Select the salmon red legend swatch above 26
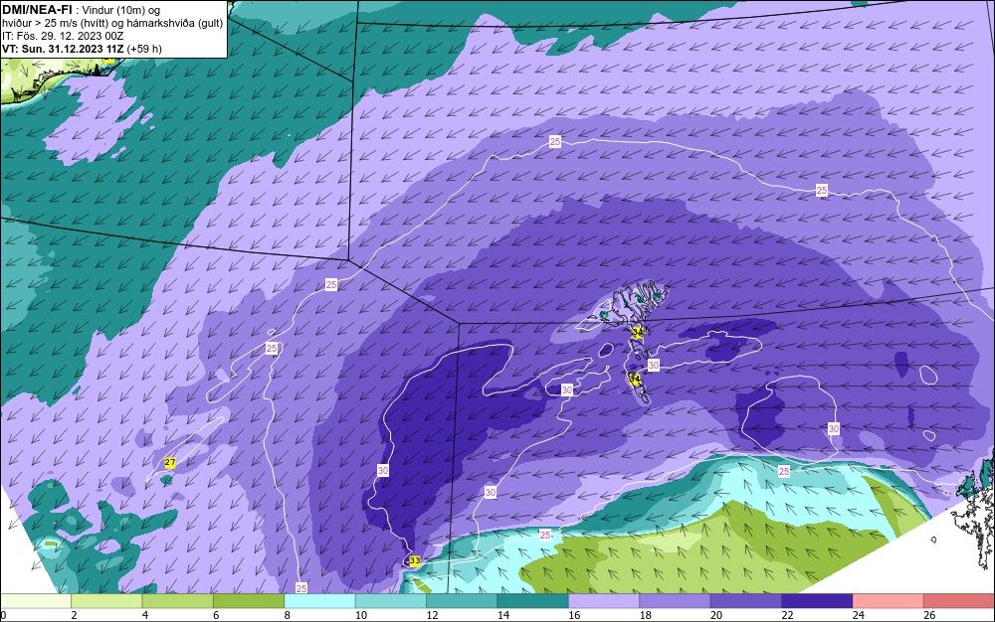This screenshot has height=622, width=995. tap(959, 601)
